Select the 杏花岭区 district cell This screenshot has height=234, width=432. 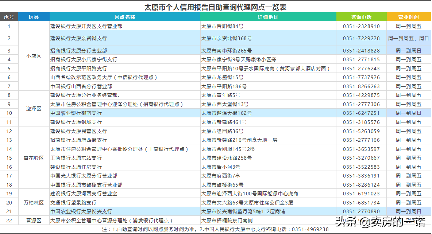[x=34, y=158]
